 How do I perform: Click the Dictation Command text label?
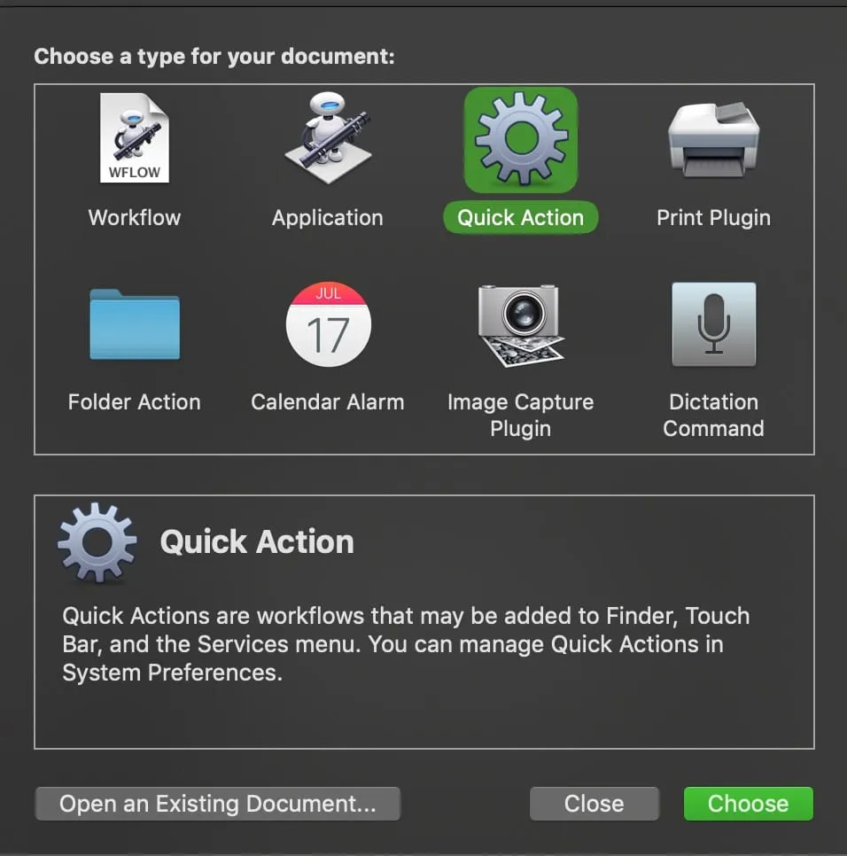click(x=713, y=415)
